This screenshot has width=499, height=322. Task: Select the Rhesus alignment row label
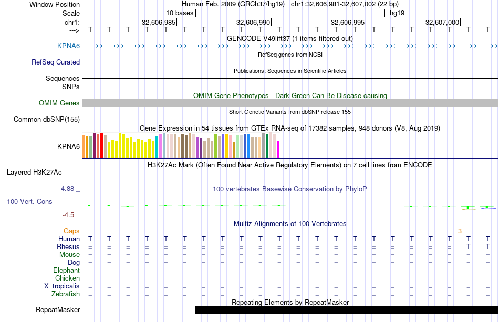[68, 246]
